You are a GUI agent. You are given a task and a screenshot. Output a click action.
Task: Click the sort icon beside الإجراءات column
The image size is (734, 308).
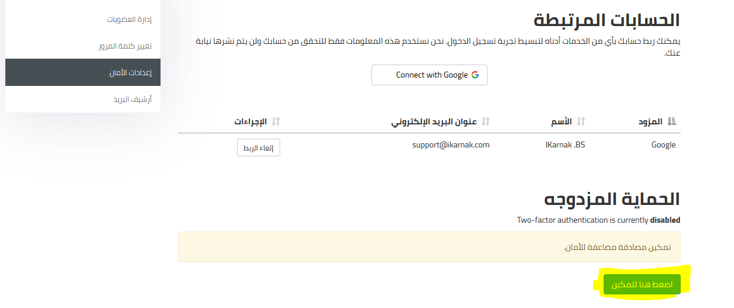pyautogui.click(x=275, y=121)
